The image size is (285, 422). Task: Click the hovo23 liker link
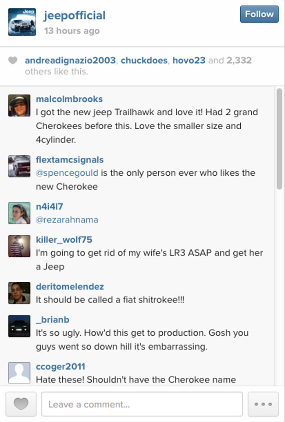coord(189,60)
